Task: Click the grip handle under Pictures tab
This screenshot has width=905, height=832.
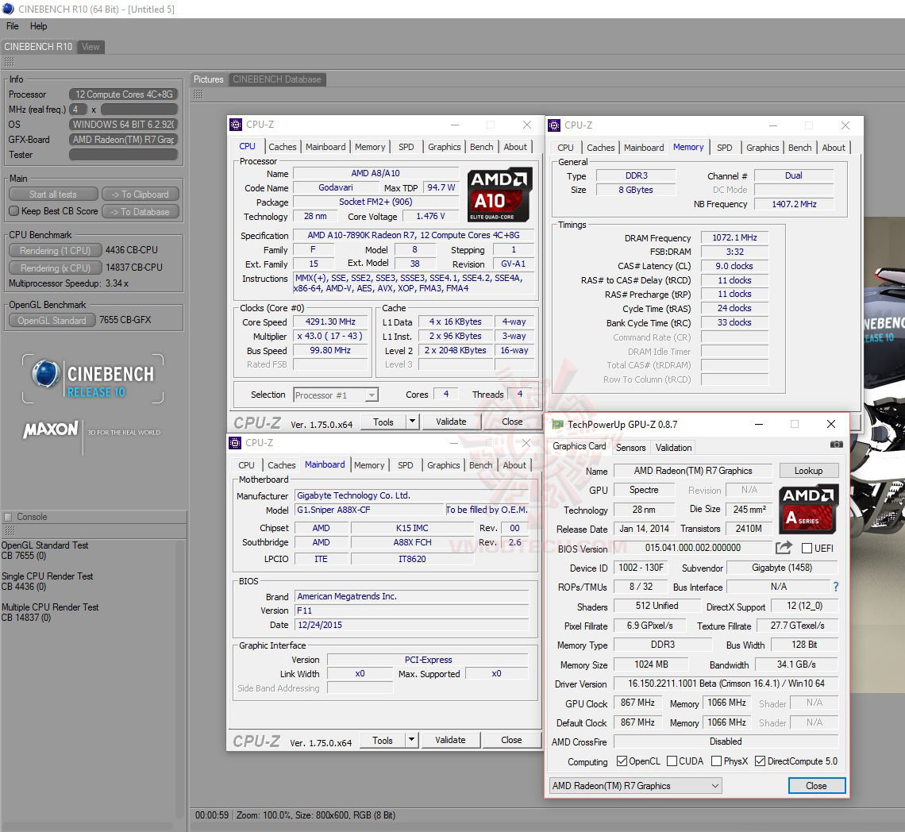Action: [198, 94]
